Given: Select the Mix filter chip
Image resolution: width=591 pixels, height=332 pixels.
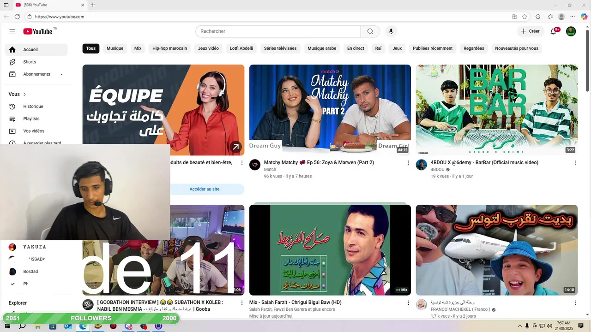Looking at the screenshot, I should 138,48.
